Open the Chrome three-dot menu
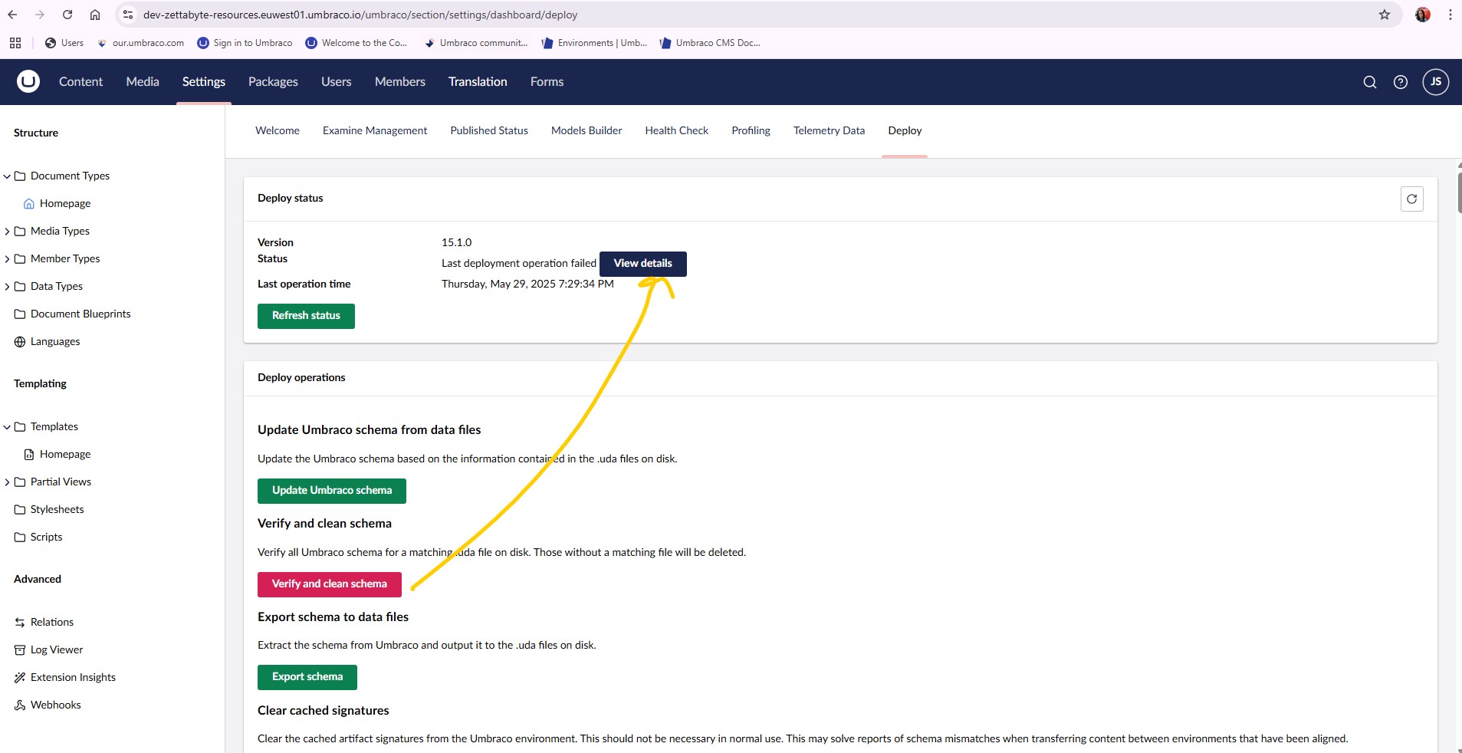 pyautogui.click(x=1451, y=15)
